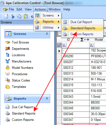Click the Manufacturers icon in sidebar
Viewport: 106px width, 125px height.
pyautogui.click(x=8, y=61)
